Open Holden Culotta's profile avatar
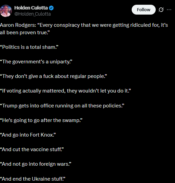 6,11
